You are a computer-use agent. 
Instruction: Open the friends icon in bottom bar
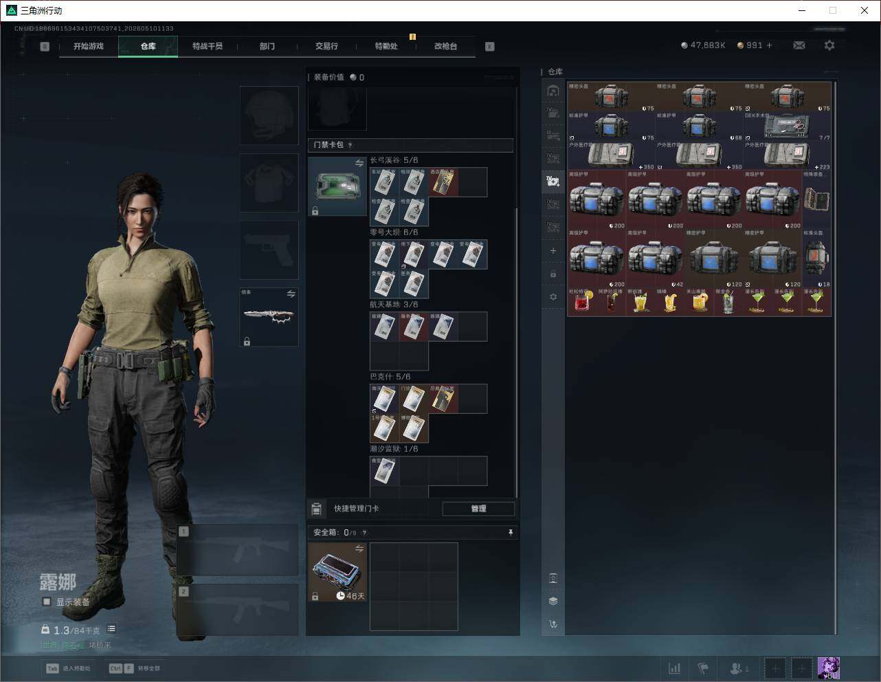[x=739, y=668]
